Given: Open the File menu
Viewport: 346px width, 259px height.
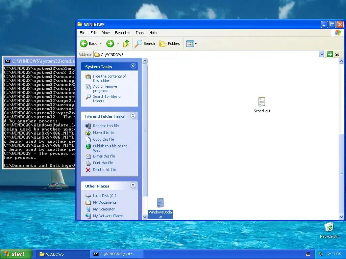Looking at the screenshot, I should pyautogui.click(x=82, y=33).
